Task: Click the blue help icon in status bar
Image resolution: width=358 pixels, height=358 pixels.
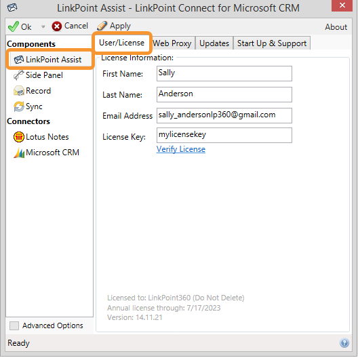Action: 344,342
